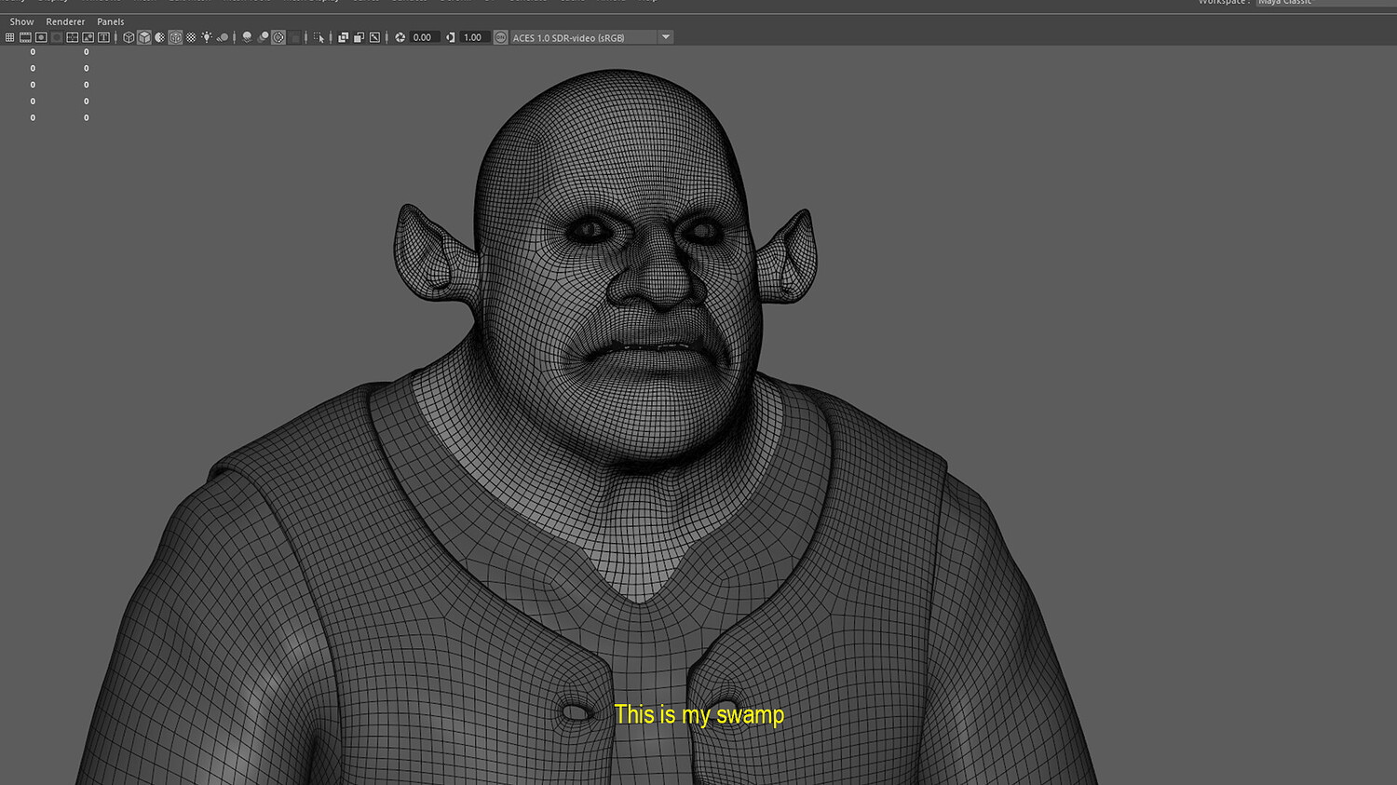This screenshot has width=1397, height=785.
Task: Enable textured display in viewport
Action: point(175,37)
